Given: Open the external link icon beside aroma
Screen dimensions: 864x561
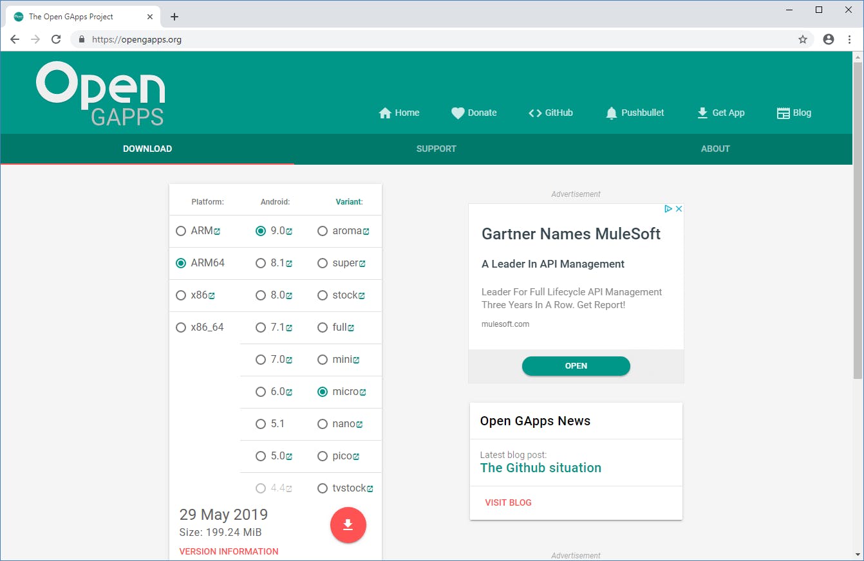Looking at the screenshot, I should coord(366,232).
